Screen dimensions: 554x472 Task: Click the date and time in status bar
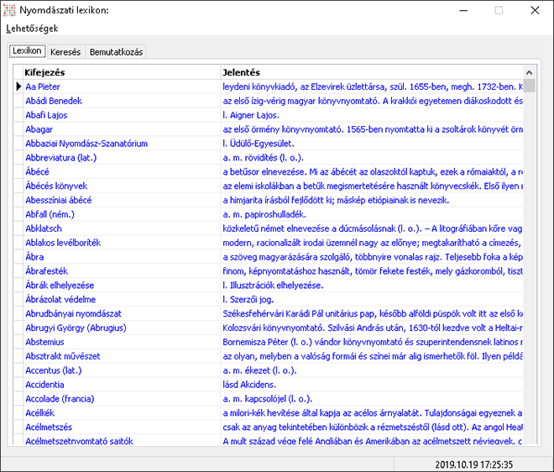tap(473, 464)
